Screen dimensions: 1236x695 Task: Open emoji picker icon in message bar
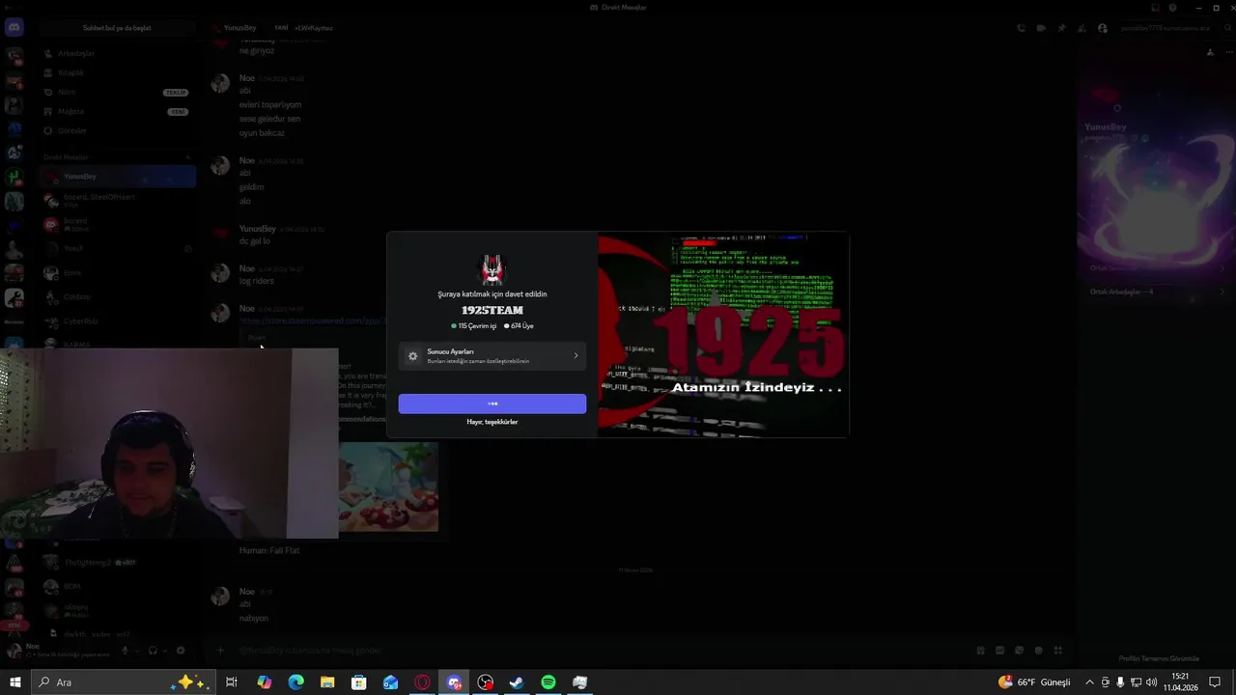point(1038,651)
